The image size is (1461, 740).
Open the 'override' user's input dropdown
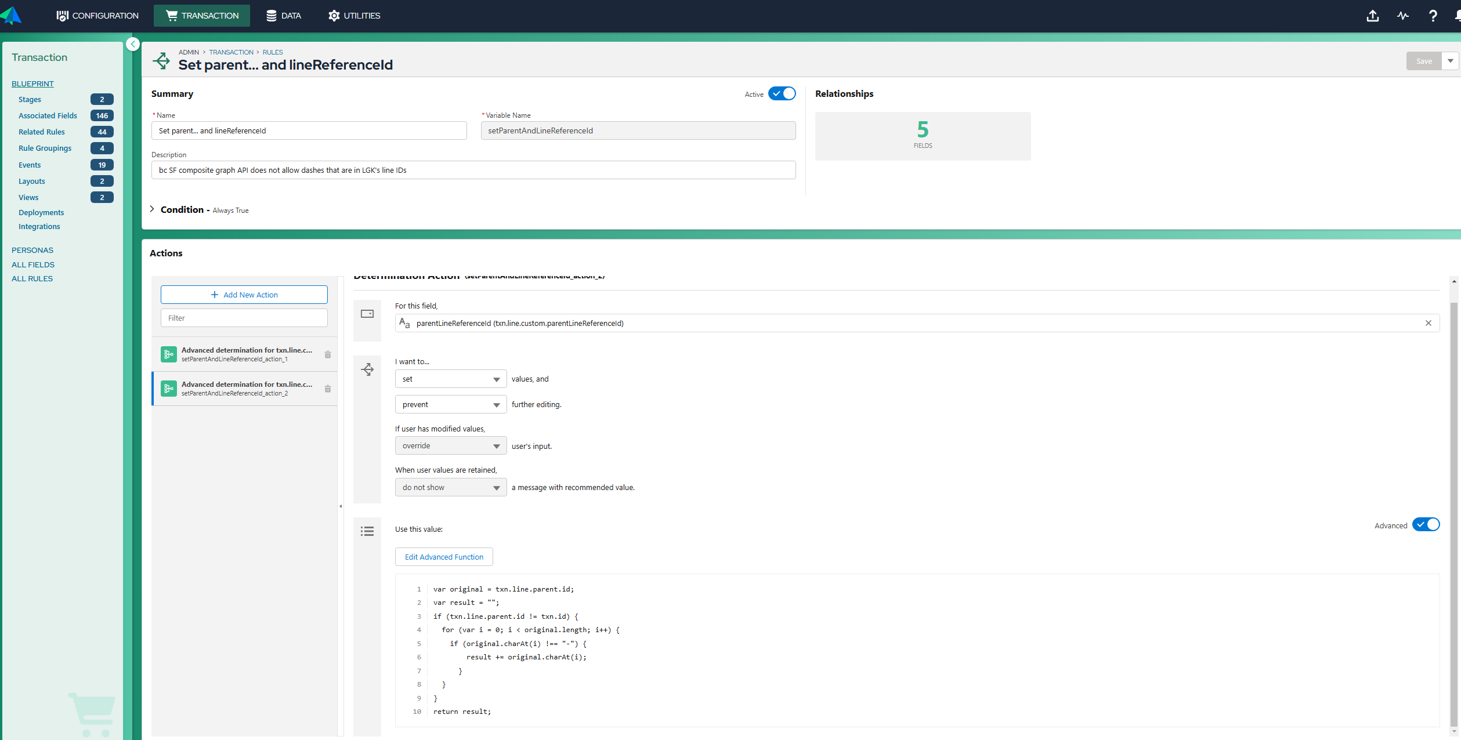[x=451, y=446]
